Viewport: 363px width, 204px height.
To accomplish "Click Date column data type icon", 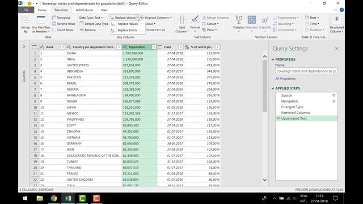I will click(160, 47).
